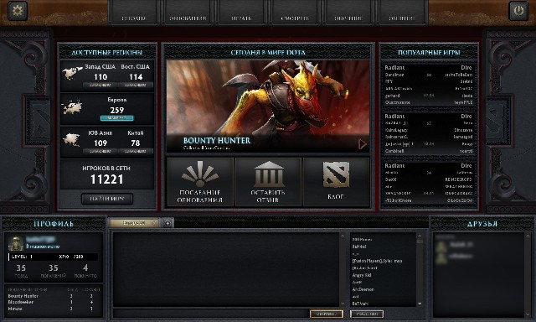Click the button below the user list

[x=367, y=314]
